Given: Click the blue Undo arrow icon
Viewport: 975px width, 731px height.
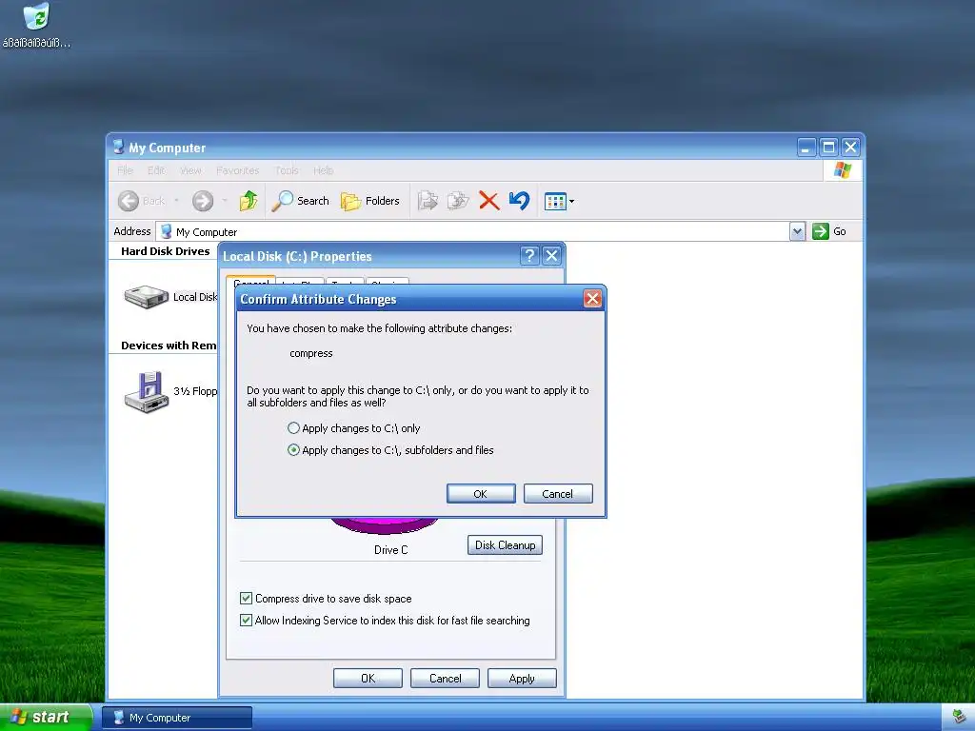Looking at the screenshot, I should (x=519, y=201).
